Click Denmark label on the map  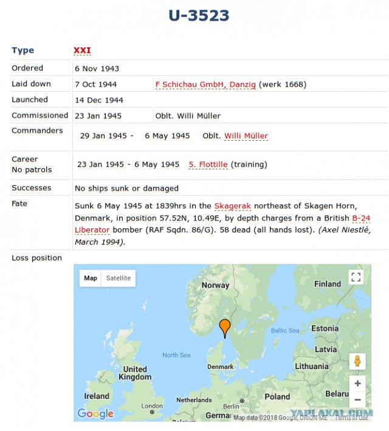[220, 367]
